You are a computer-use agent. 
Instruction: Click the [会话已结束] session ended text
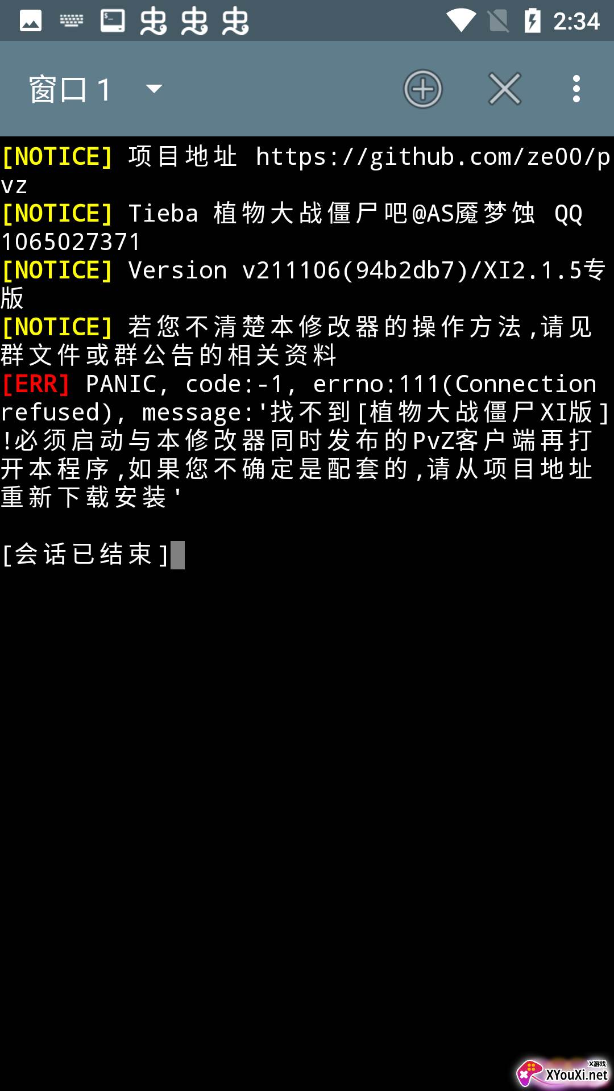(85, 555)
